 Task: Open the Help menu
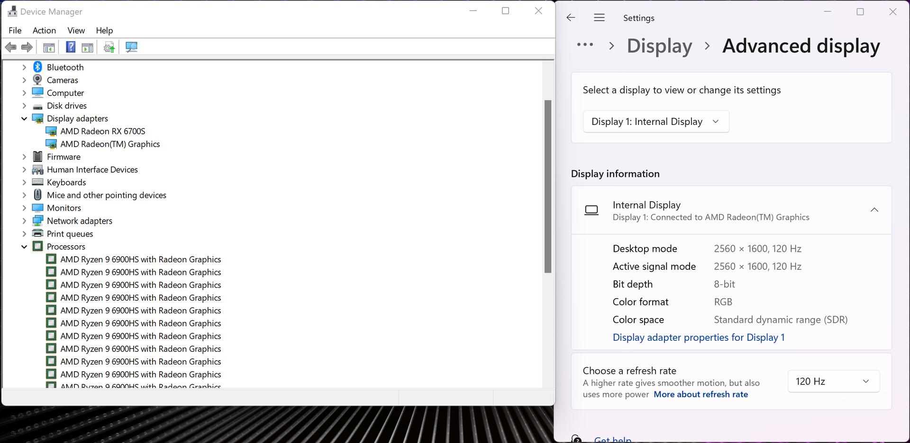[x=104, y=30]
